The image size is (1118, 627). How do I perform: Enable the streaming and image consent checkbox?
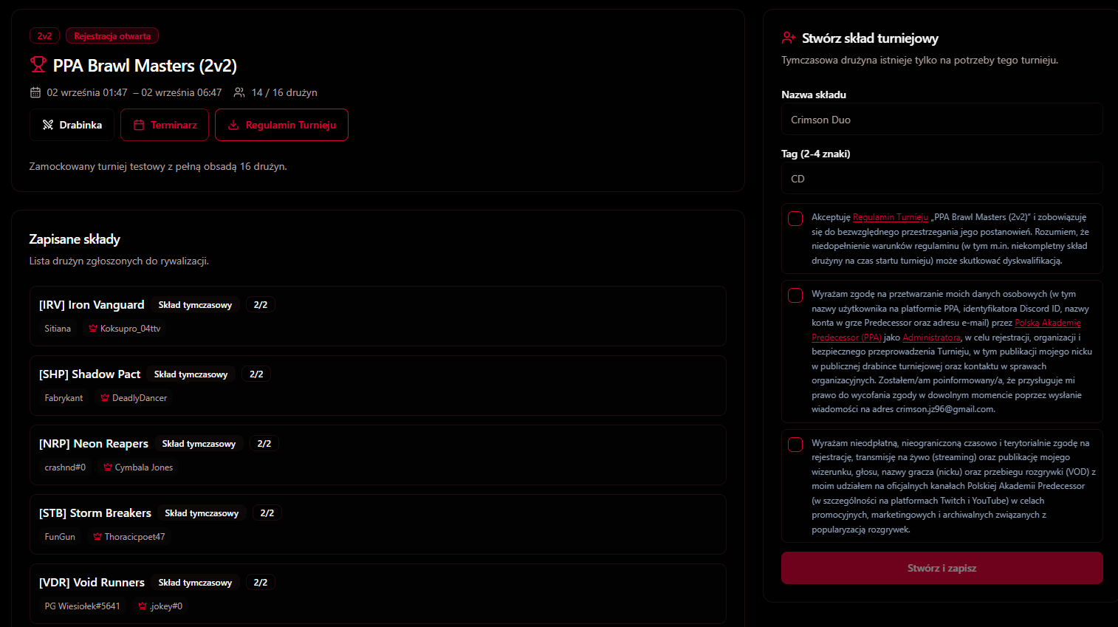click(x=795, y=445)
